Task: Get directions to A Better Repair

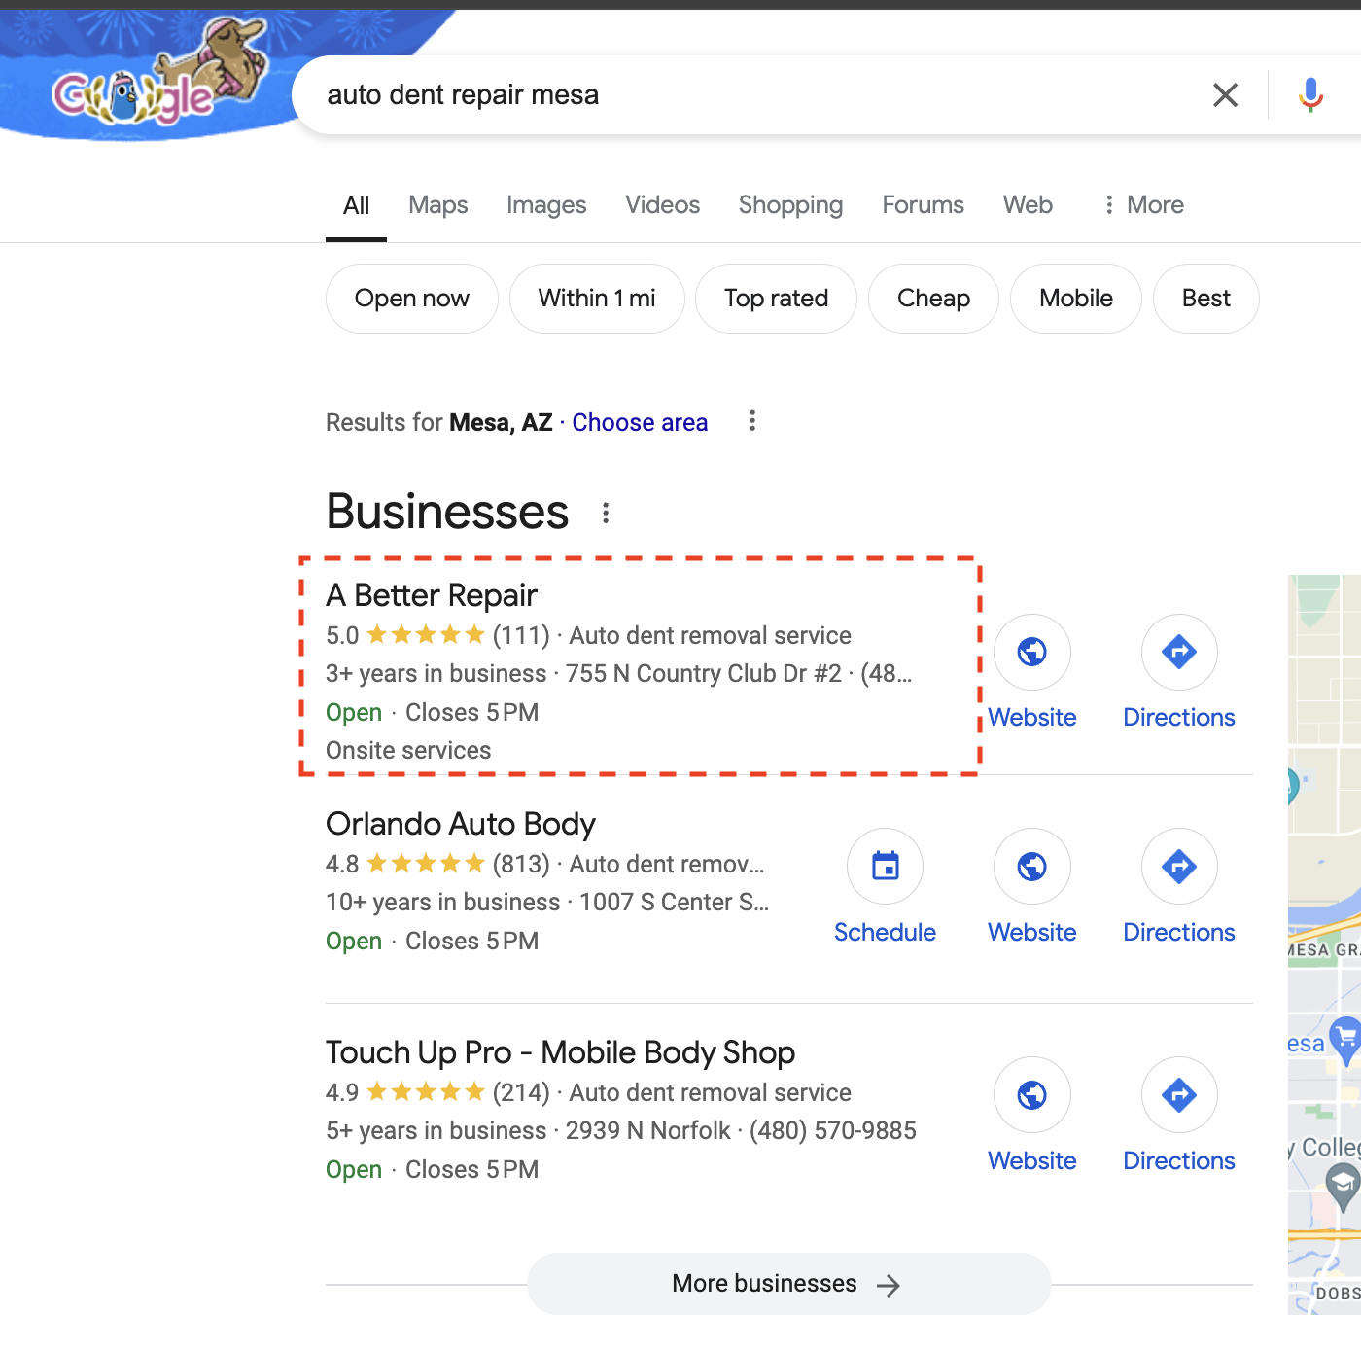Action: pos(1178,653)
